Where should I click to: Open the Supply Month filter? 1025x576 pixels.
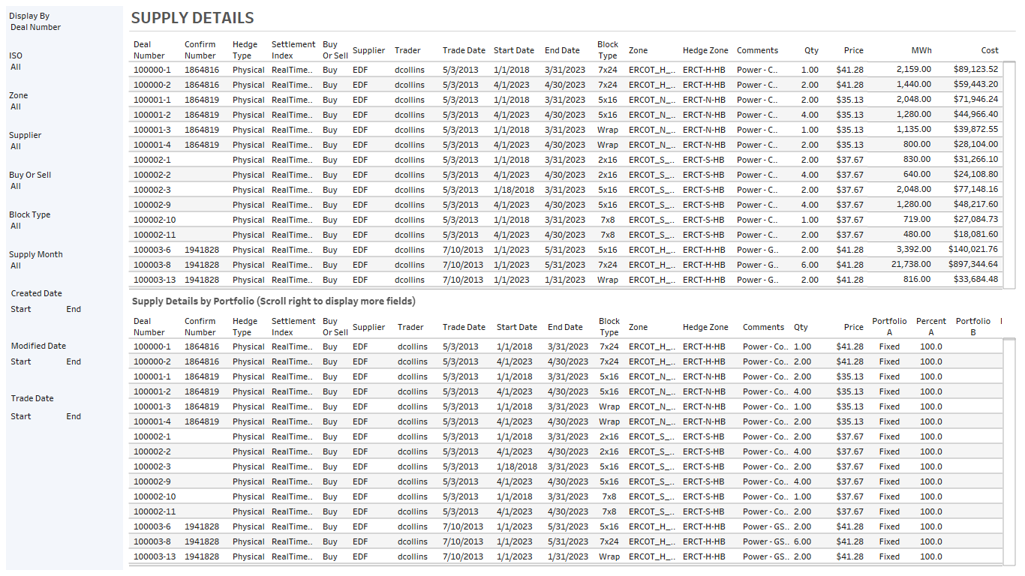(x=23, y=265)
